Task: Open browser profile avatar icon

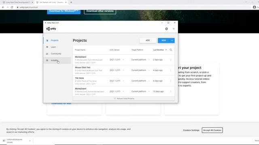Action: 255,7
